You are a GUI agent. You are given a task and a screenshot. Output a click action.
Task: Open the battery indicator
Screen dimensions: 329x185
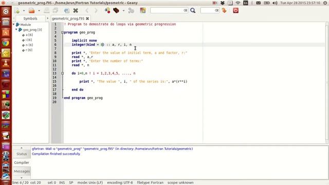[267, 3]
